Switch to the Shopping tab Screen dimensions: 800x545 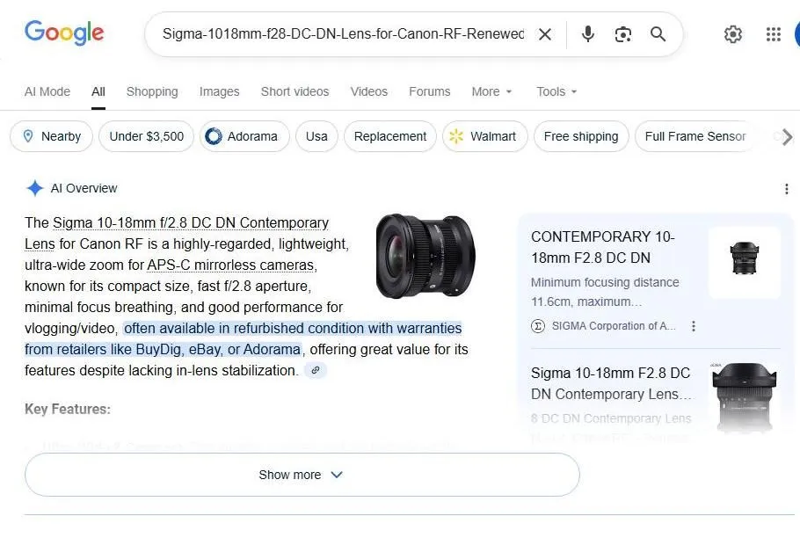[152, 91]
